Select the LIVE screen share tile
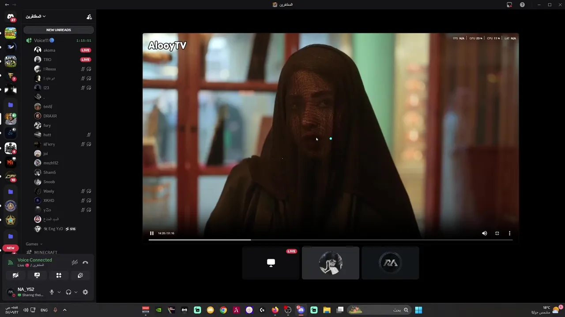The height and width of the screenshot is (317, 565). 271,263
